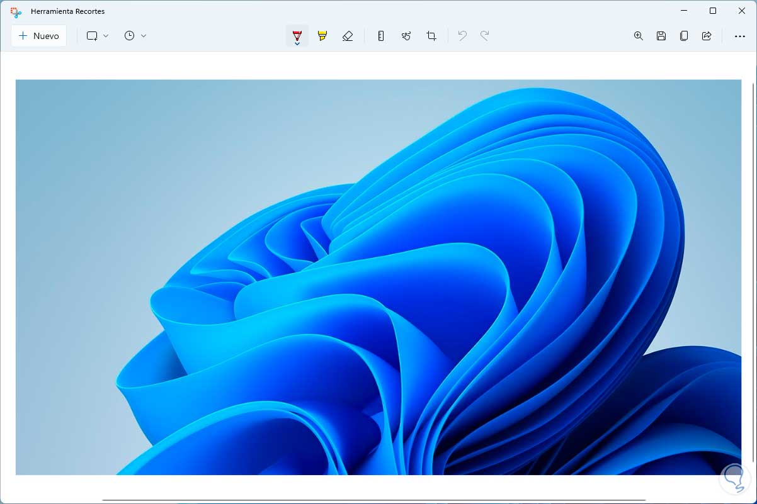Select the ballpoint pen tool
The width and height of the screenshot is (757, 504).
[x=297, y=36]
